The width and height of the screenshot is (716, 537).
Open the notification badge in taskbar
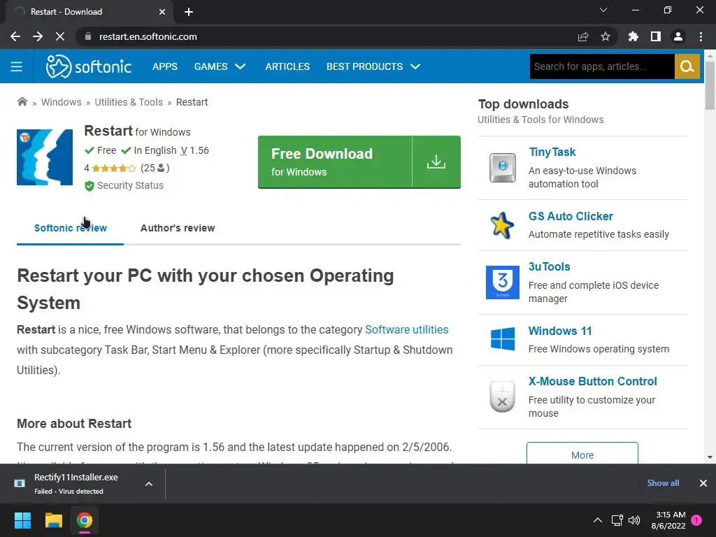pyautogui.click(x=696, y=520)
